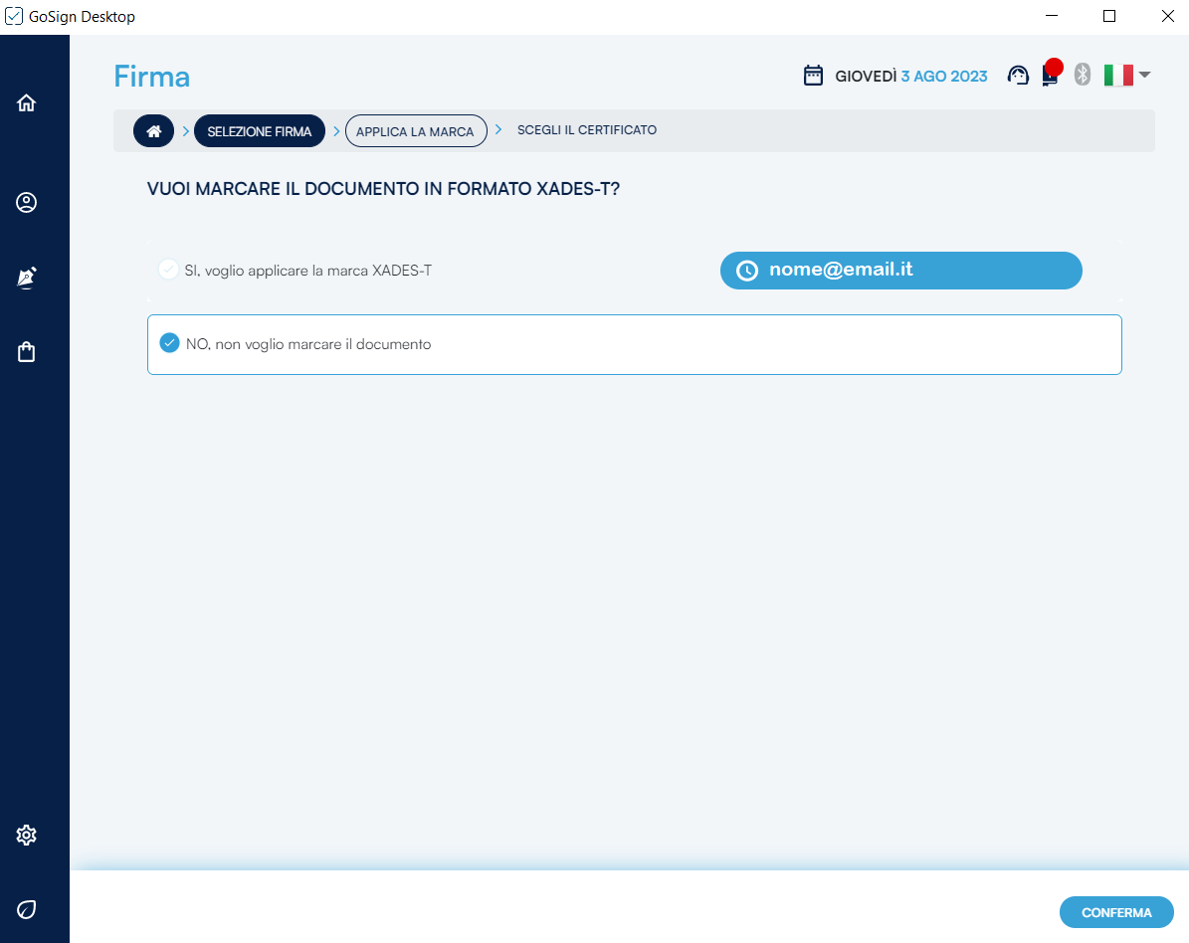Click the leaf icon in sidebar
1189x943 pixels.
[27, 909]
